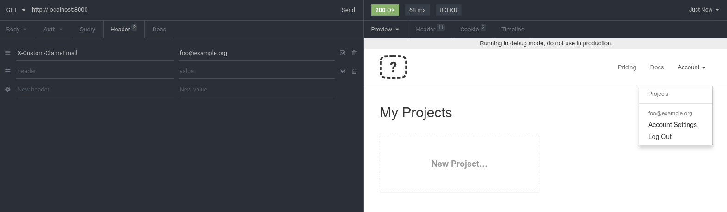
Task: Toggle the Account dropdown menu
Action: 691,67
